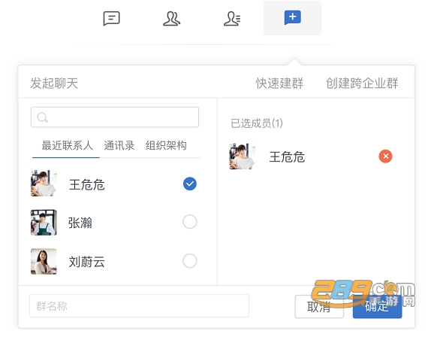This screenshot has height=337, width=434.
Task: Select the 张瀚 checkbox
Action: point(190,222)
